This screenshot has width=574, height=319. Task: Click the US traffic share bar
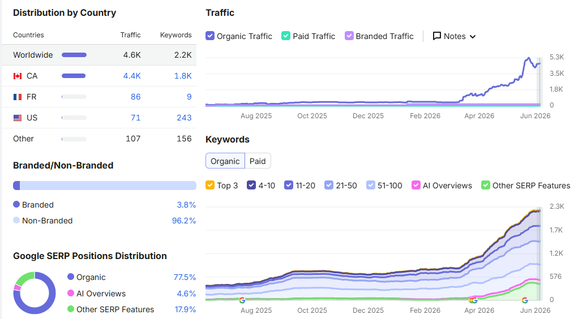(x=74, y=118)
